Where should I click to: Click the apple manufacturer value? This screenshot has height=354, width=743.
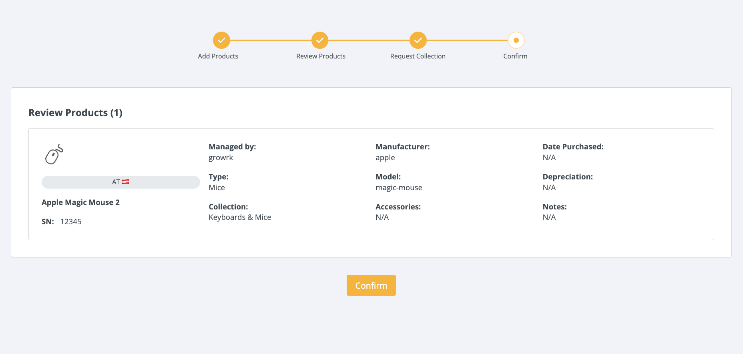[x=385, y=157]
